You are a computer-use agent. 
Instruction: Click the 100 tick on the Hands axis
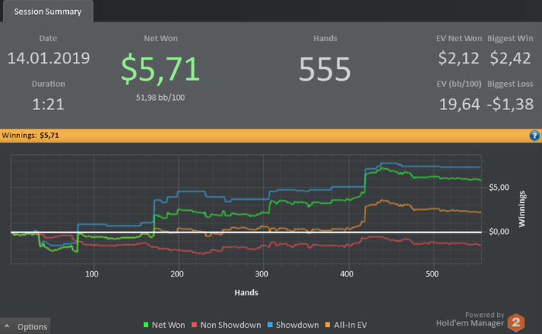tap(91, 274)
